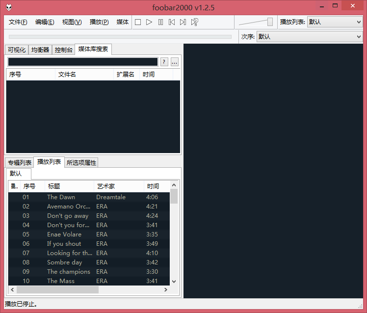The width and height of the screenshot is (367, 313).
Task: Switch to the 控制台 tab
Action: tap(63, 50)
